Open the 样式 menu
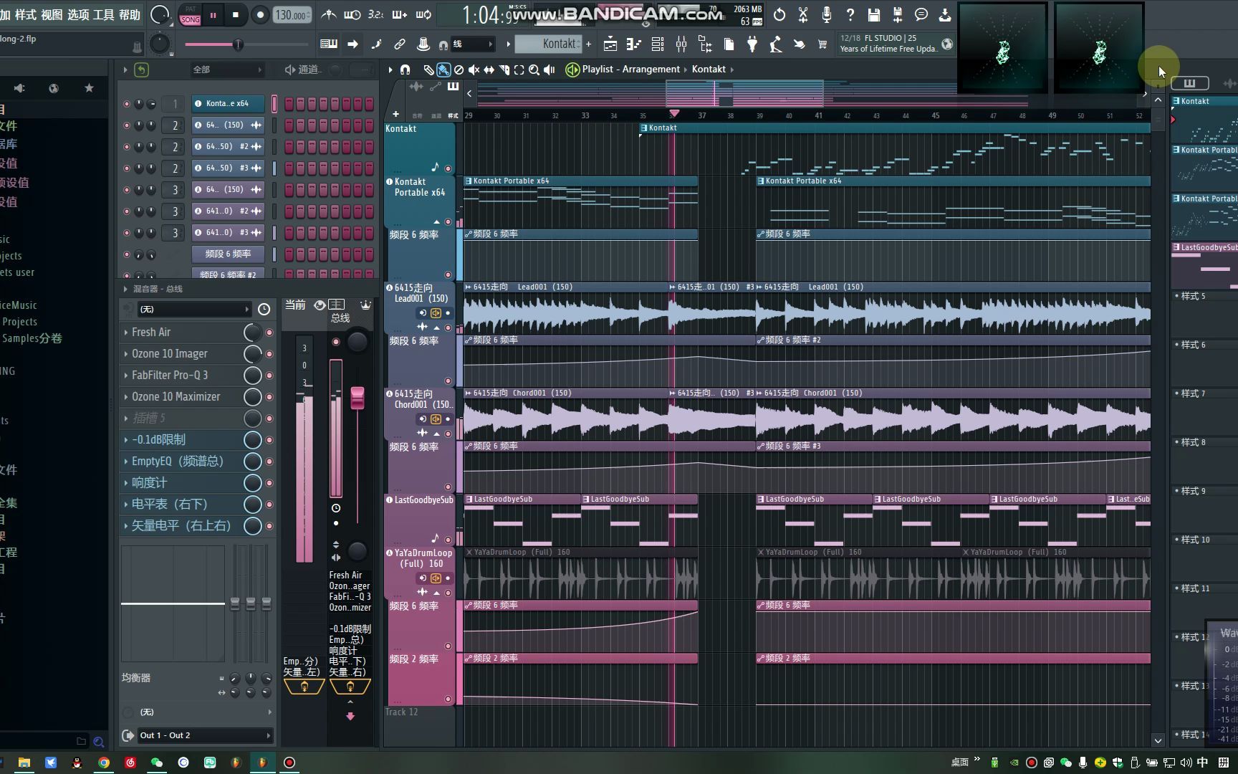The height and width of the screenshot is (774, 1238). click(25, 14)
